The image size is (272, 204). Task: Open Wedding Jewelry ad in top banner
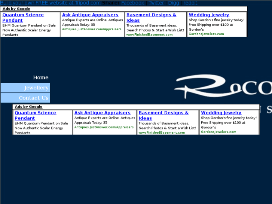(x=209, y=15)
